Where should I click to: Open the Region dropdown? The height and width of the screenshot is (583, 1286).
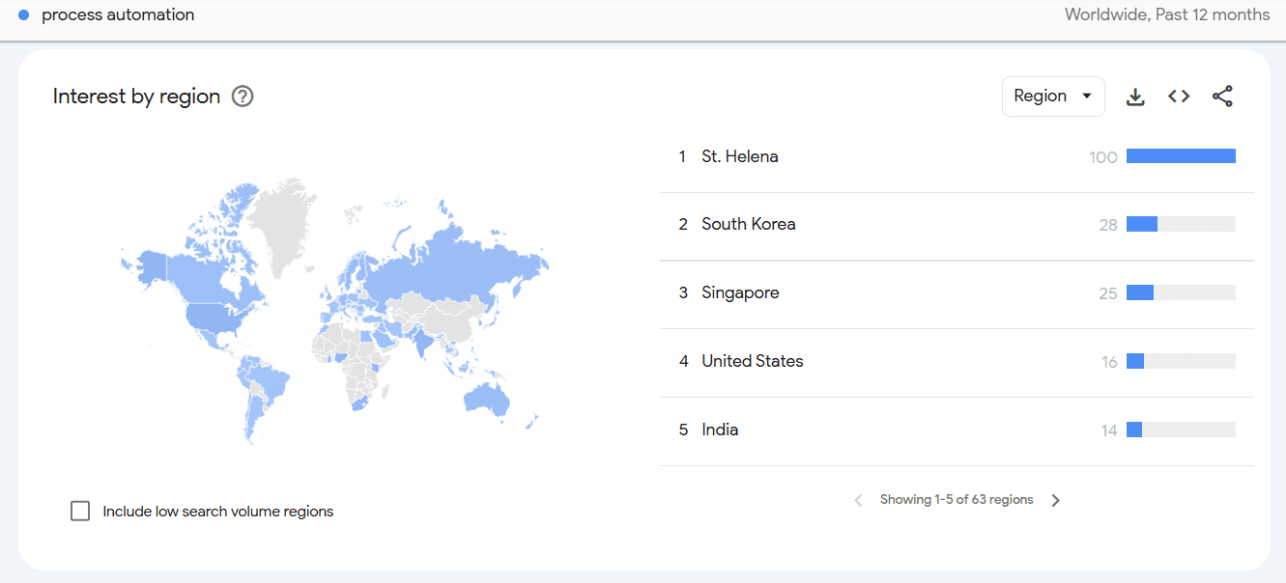pyautogui.click(x=1052, y=97)
